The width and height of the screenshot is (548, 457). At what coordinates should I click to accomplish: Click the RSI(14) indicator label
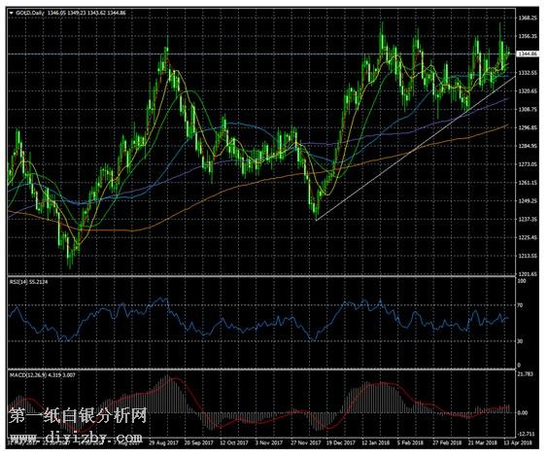pos(19,282)
